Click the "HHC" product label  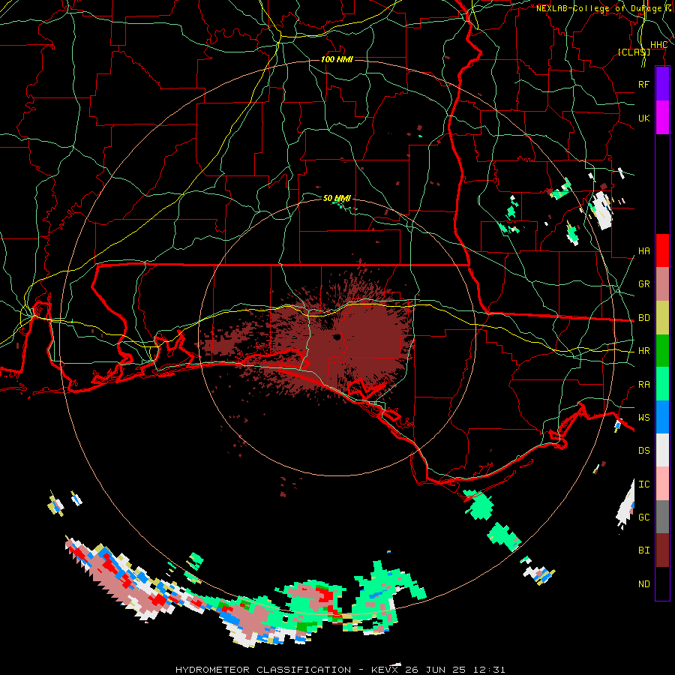coord(658,45)
